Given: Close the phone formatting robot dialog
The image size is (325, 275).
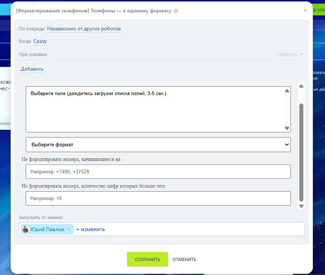Looking at the screenshot, I should (x=305, y=10).
